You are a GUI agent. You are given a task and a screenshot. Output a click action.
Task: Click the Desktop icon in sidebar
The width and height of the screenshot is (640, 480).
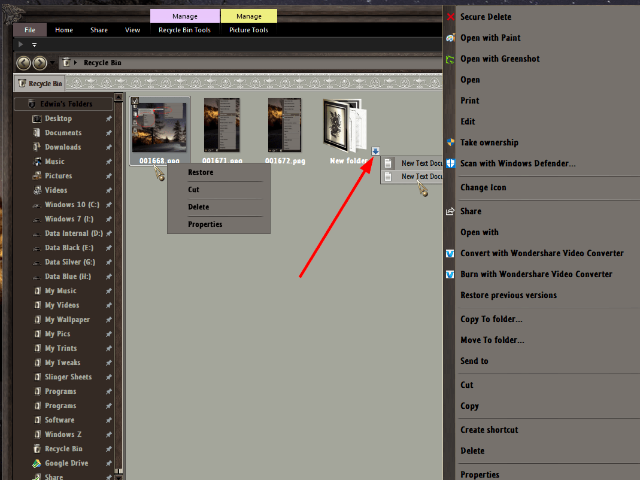click(x=37, y=119)
